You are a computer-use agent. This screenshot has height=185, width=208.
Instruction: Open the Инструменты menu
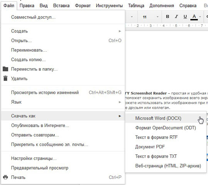pos(109,5)
